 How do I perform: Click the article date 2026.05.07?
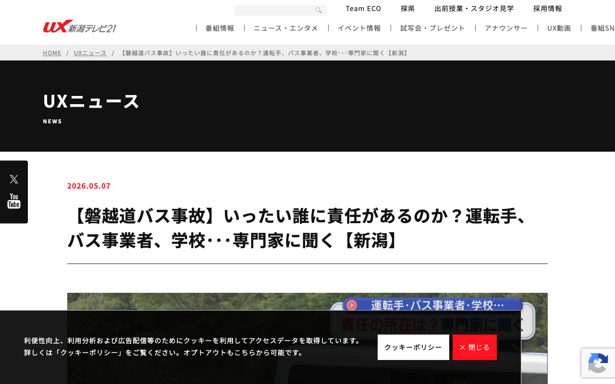[x=89, y=186]
